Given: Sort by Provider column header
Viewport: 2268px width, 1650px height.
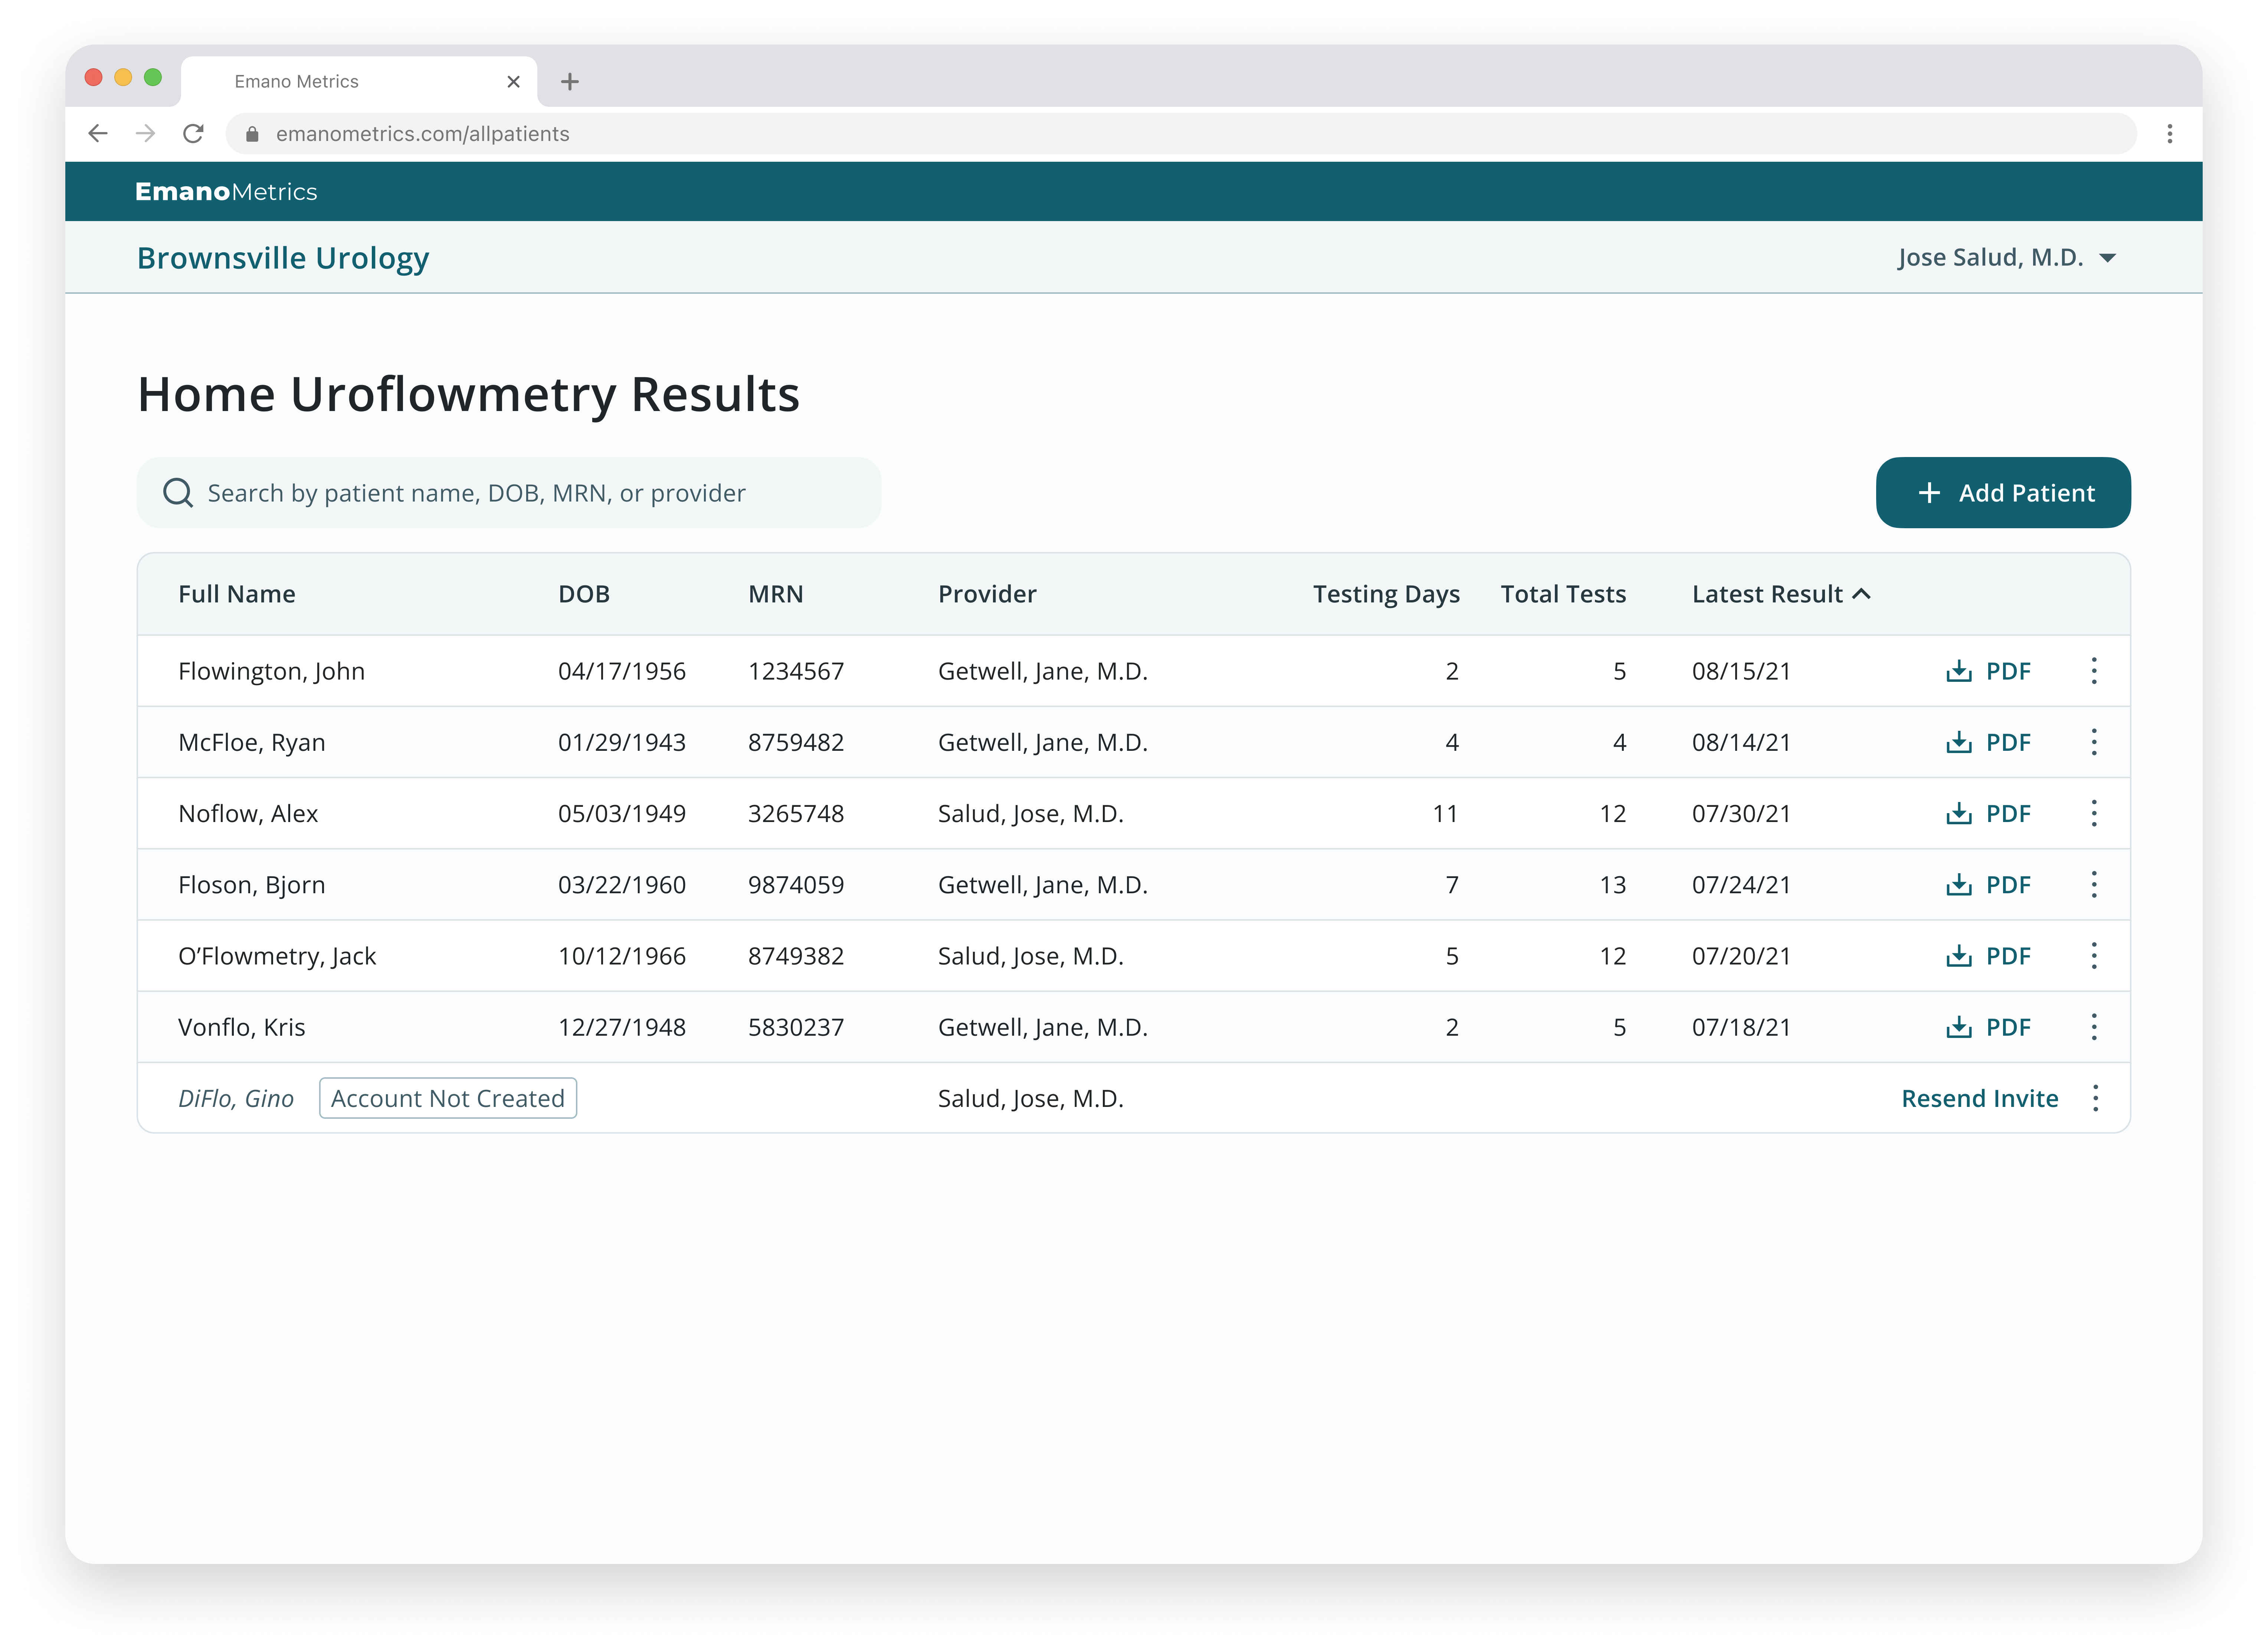Looking at the screenshot, I should (987, 594).
